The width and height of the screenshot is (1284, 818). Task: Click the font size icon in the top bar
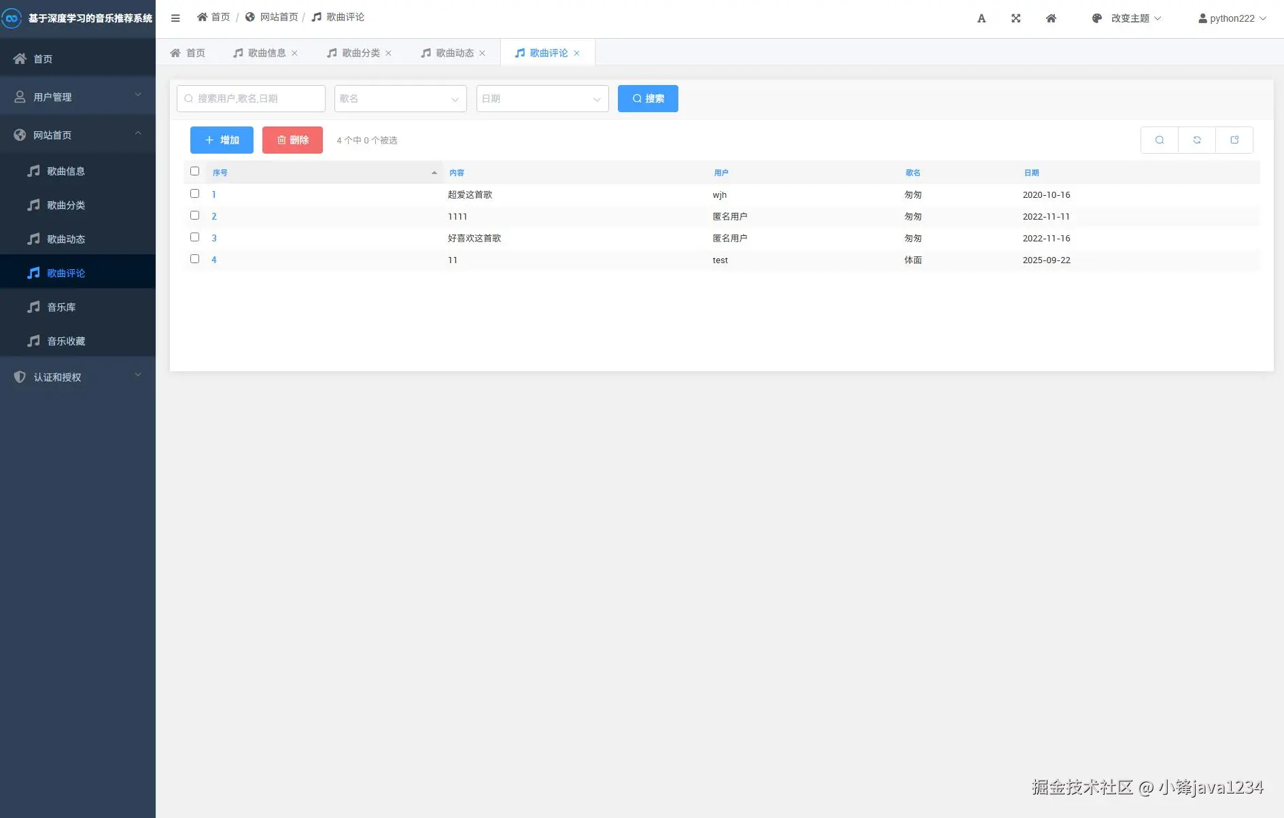point(982,18)
